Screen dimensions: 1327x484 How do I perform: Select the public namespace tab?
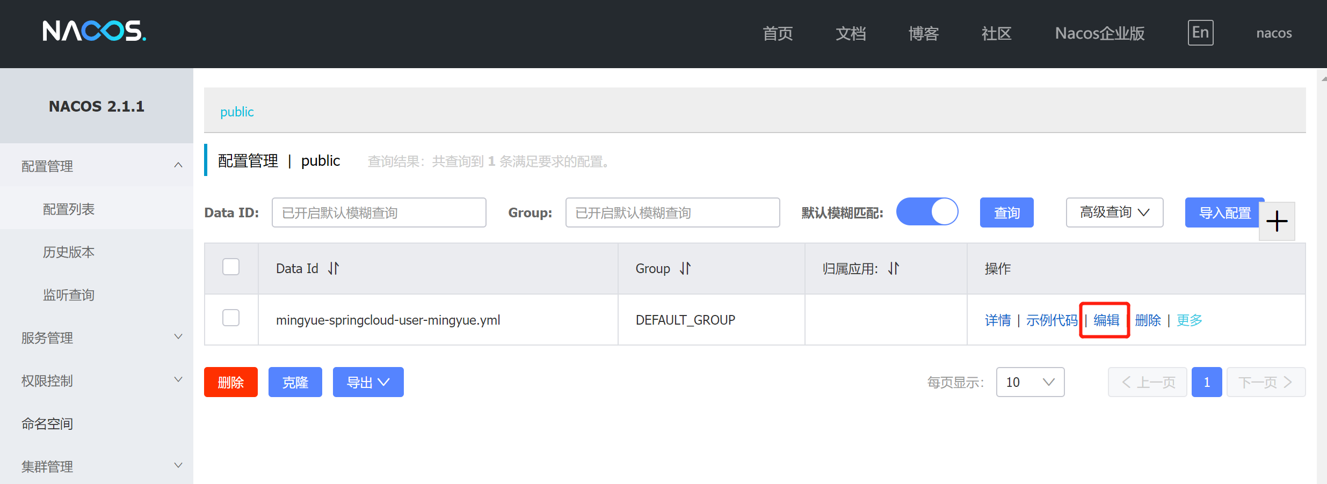pos(237,112)
